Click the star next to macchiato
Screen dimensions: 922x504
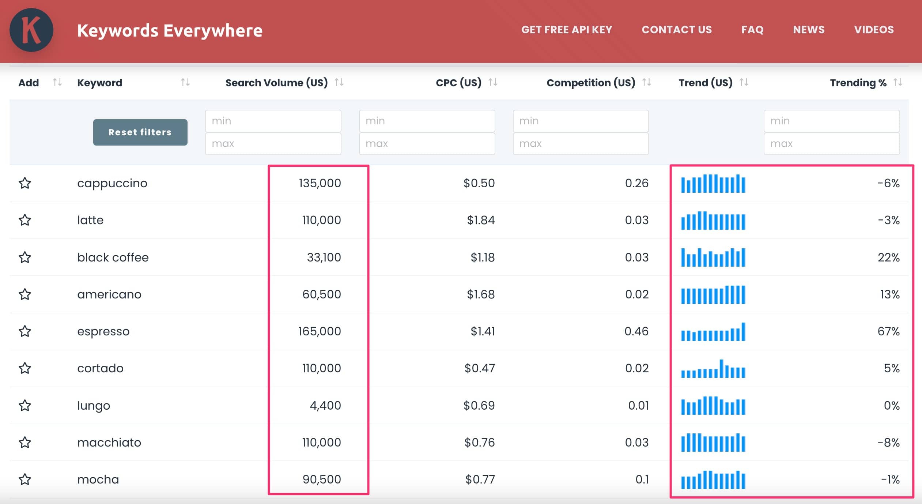25,442
